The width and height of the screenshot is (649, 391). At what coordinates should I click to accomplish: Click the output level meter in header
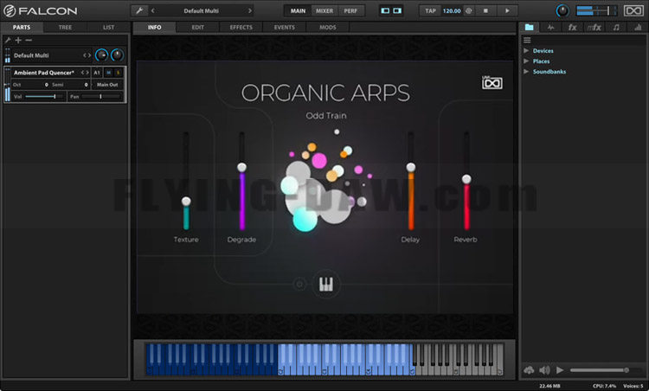coord(596,10)
